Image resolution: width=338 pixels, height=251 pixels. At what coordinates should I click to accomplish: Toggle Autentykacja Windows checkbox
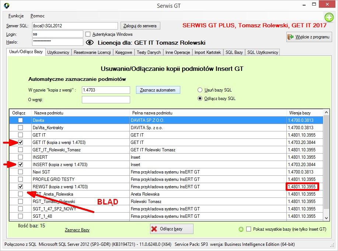pos(88,34)
